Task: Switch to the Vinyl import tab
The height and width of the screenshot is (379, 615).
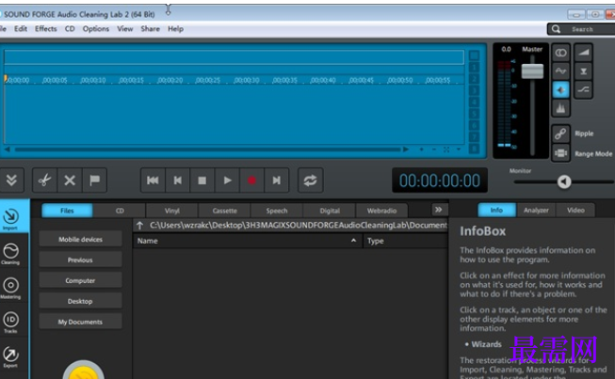Action: (x=171, y=211)
